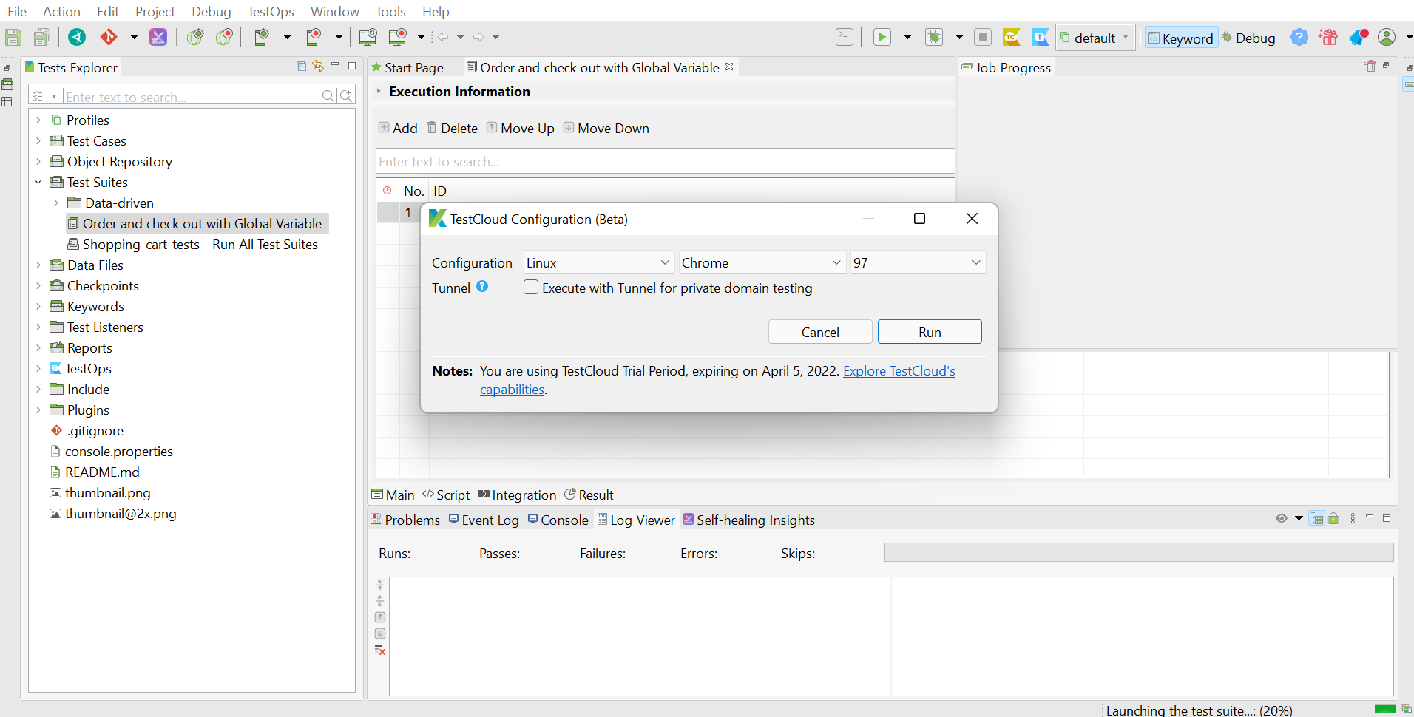Open the Project menu
Viewport: 1414px width, 717px height.
pyautogui.click(x=155, y=11)
